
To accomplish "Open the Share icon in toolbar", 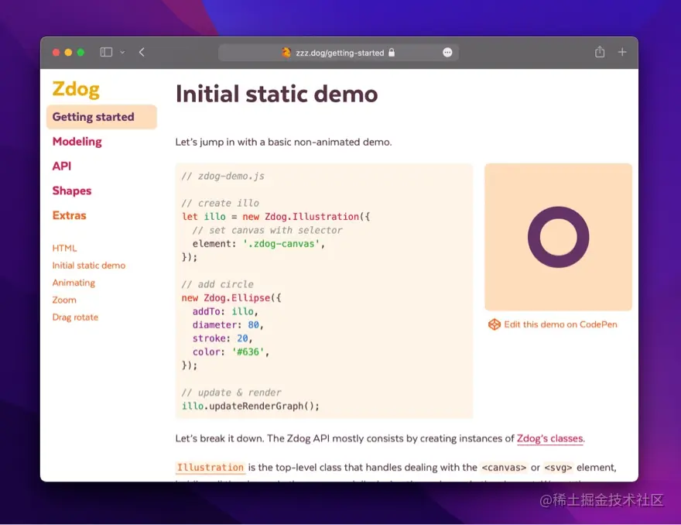I will [x=600, y=52].
